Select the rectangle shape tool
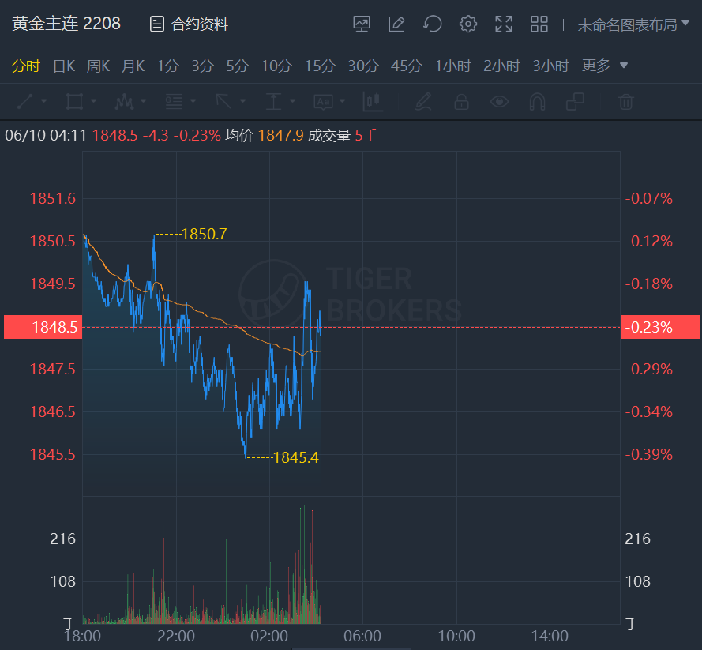 pyautogui.click(x=74, y=102)
